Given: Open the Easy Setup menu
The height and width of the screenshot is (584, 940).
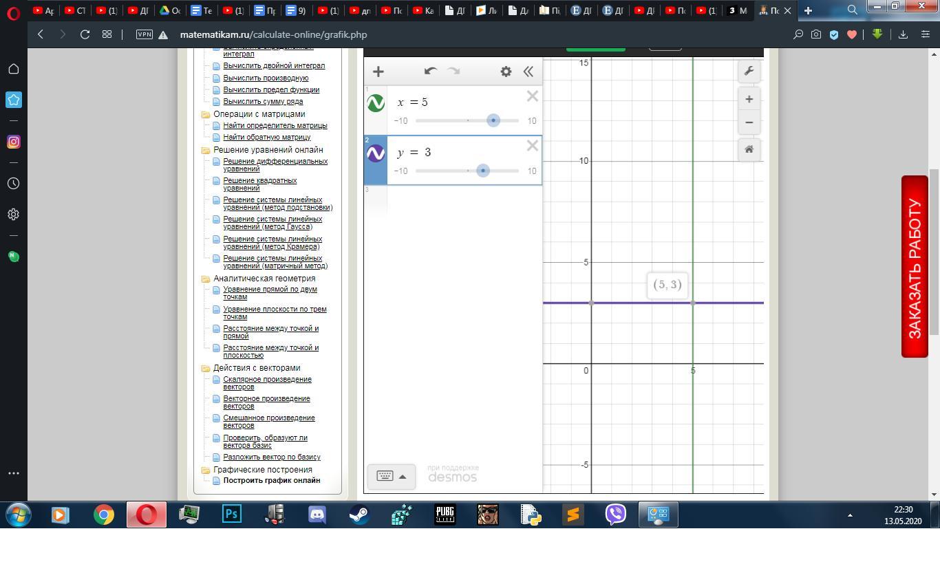Looking at the screenshot, I should 926,34.
